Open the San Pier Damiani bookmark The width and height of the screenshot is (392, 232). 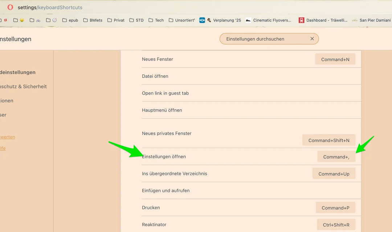click(372, 20)
